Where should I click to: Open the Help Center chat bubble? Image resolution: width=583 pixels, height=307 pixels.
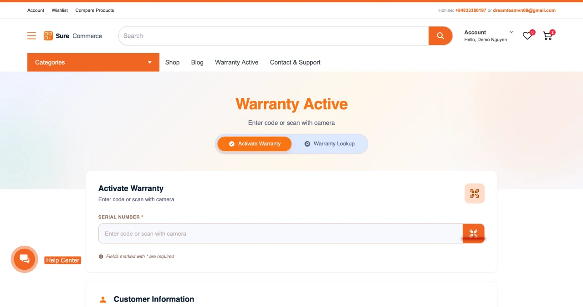coord(25,259)
